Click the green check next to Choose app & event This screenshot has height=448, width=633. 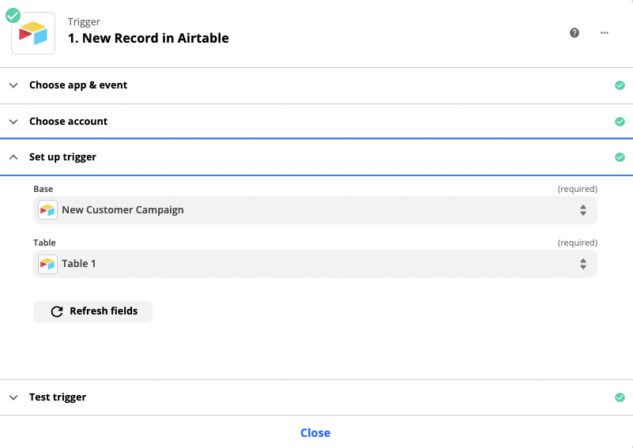point(620,85)
